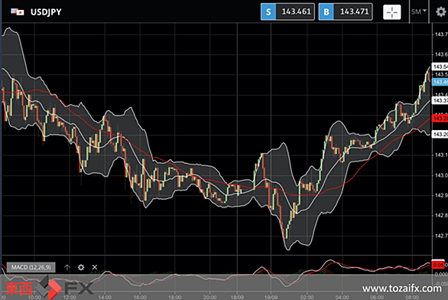Open chart settings gear icon
The image size is (448, 300).
441,12
